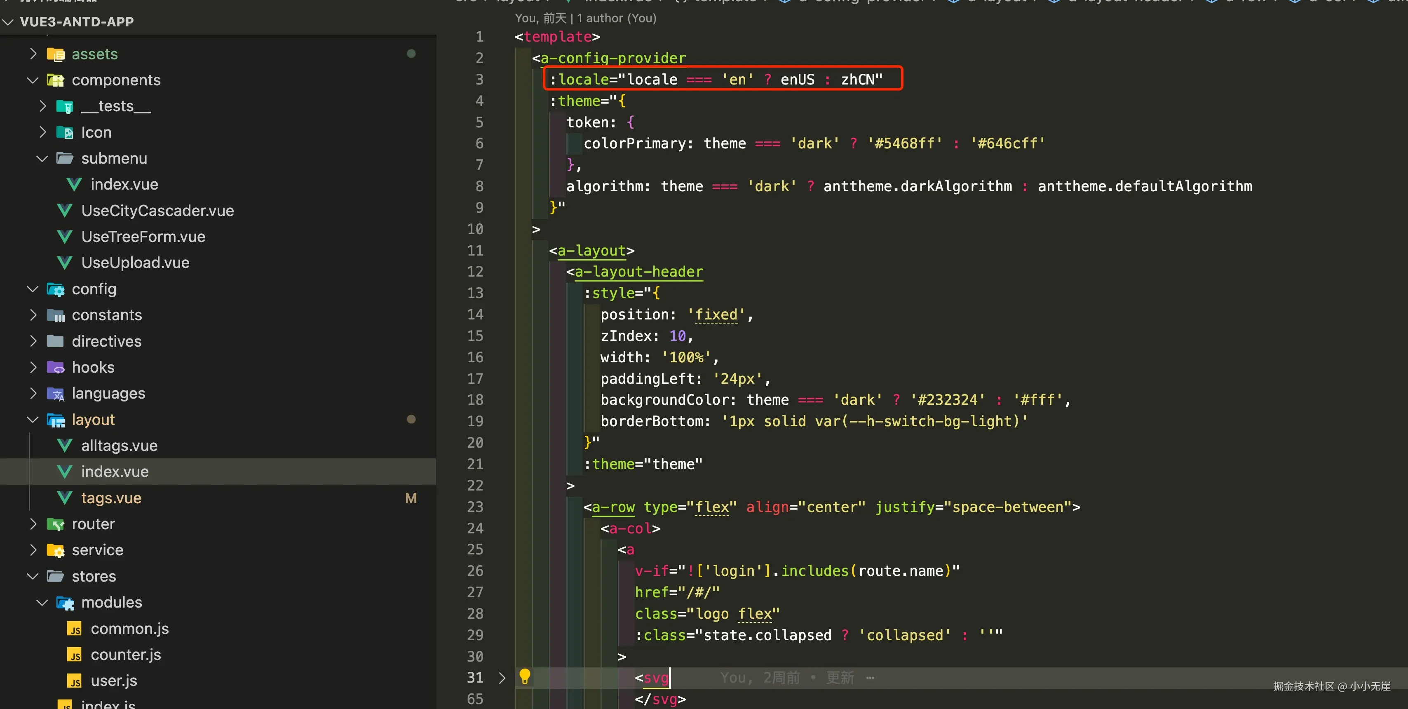Click the Vue icon next to UseCityCascader.vue

tap(65, 211)
